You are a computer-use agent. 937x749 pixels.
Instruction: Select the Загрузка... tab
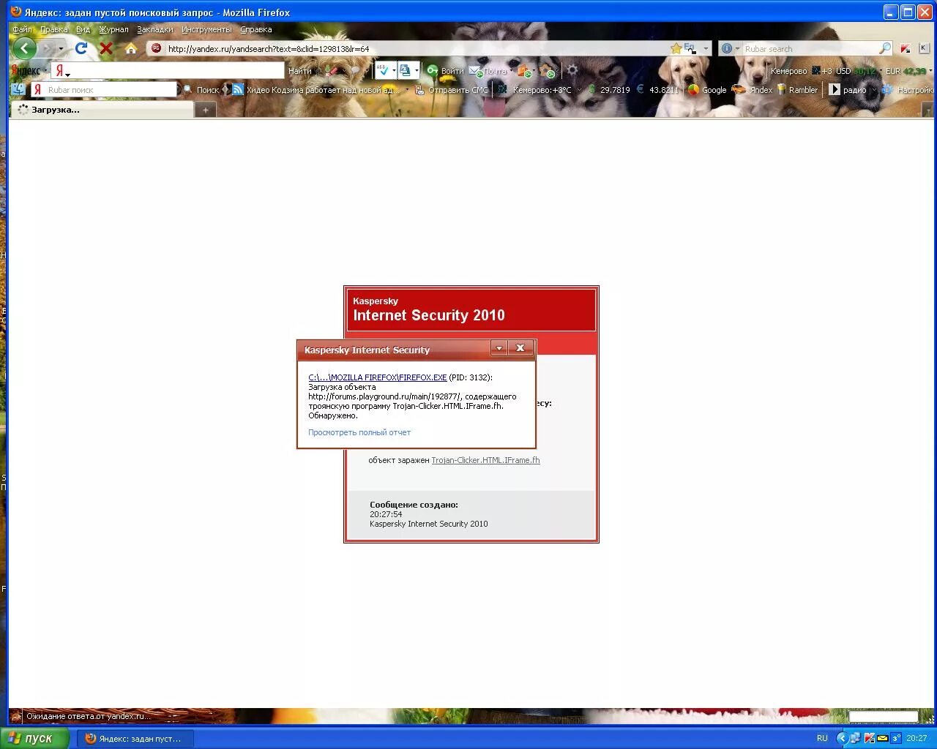pyautogui.click(x=102, y=110)
